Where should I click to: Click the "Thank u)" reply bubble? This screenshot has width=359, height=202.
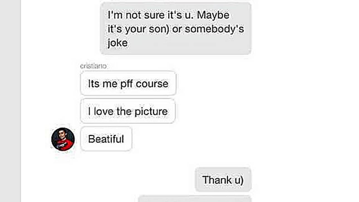click(x=223, y=180)
